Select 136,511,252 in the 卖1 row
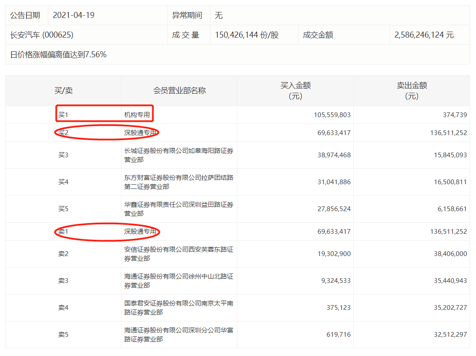Screen dimensions: 476x356 (448, 231)
